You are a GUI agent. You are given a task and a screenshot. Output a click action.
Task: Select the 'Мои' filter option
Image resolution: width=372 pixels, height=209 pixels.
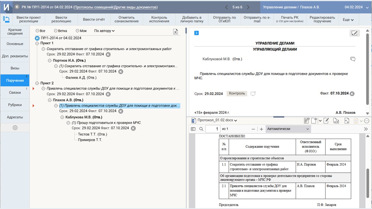point(81,31)
